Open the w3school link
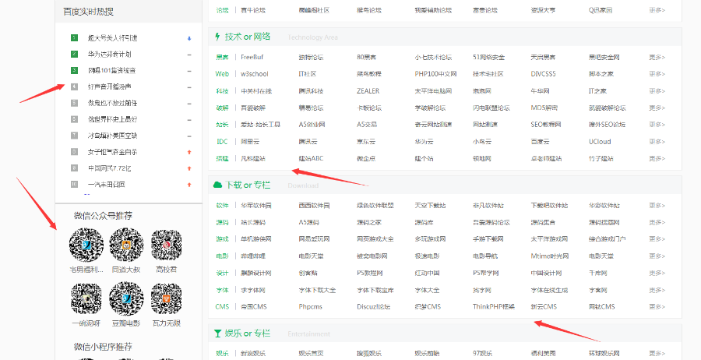This screenshot has width=701, height=360. [255, 74]
